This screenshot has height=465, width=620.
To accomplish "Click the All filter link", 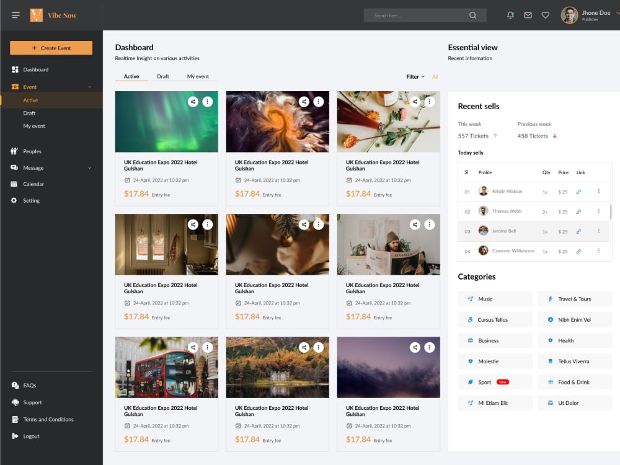I will [x=435, y=77].
